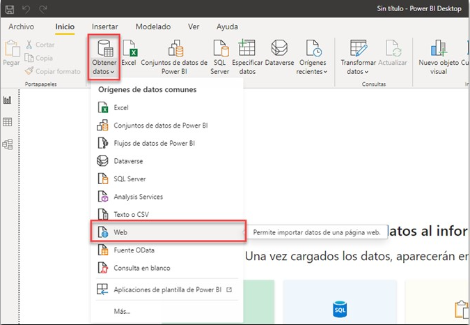Viewport: 470px width, 325px height.
Task: Open Model view in left sidebar
Action: pos(8,144)
